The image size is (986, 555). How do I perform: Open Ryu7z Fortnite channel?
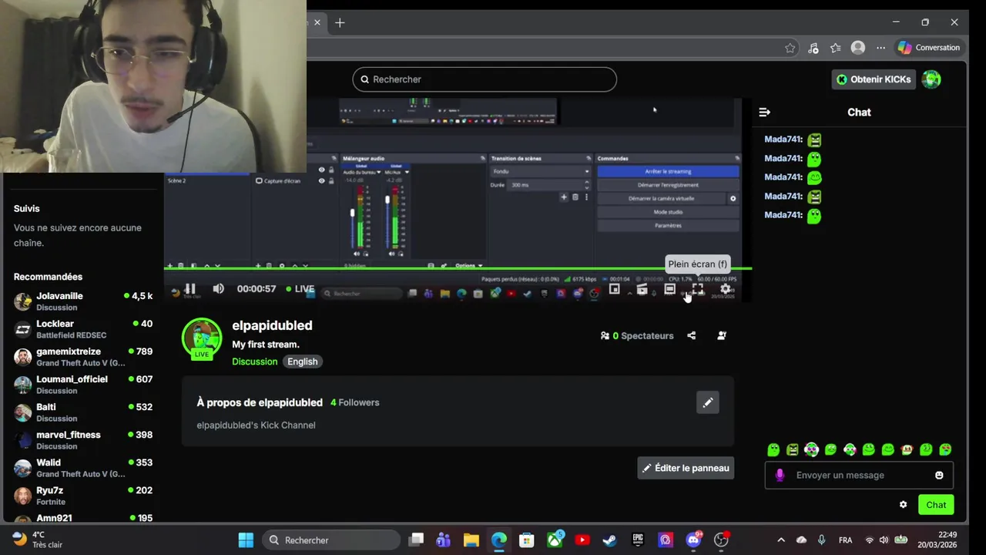[82, 496]
